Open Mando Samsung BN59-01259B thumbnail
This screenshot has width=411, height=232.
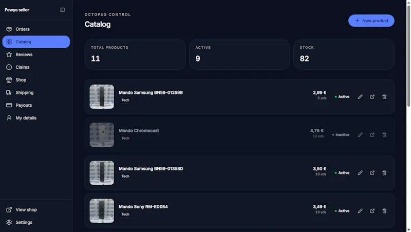point(102,96)
